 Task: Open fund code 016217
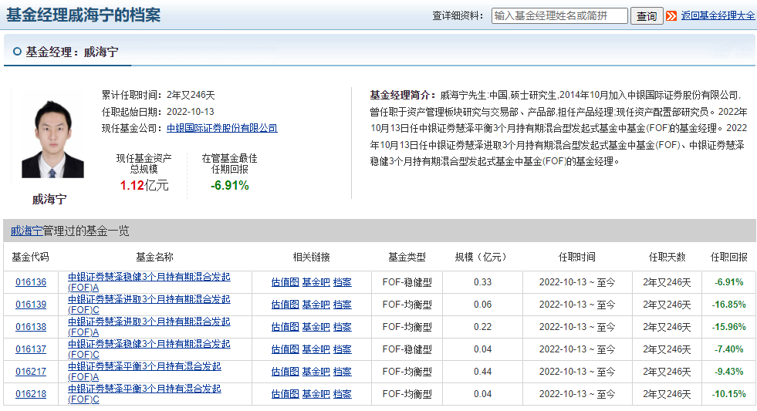[31, 372]
